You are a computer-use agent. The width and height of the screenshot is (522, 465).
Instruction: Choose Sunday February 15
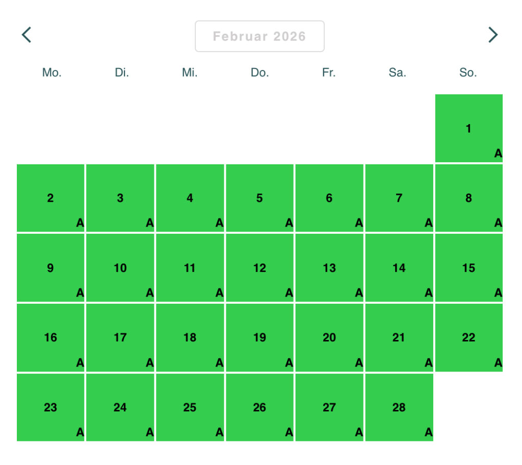click(468, 268)
